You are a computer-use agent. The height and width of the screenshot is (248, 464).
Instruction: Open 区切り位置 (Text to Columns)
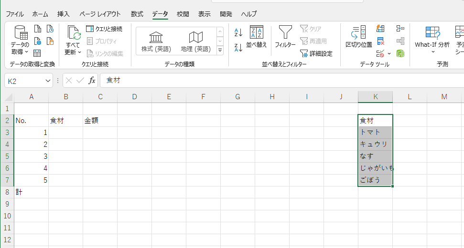pos(359,37)
